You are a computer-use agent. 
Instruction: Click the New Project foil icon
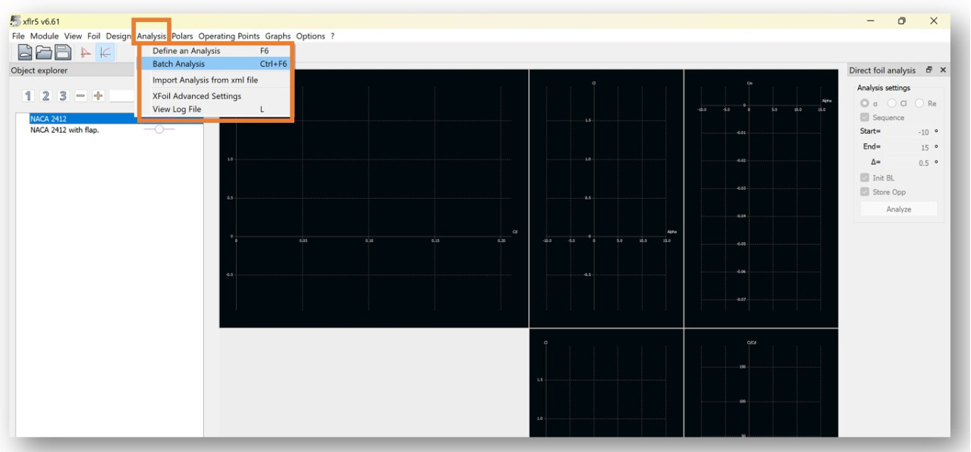click(x=26, y=52)
